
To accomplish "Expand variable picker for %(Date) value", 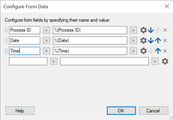I will (x=133, y=40).
